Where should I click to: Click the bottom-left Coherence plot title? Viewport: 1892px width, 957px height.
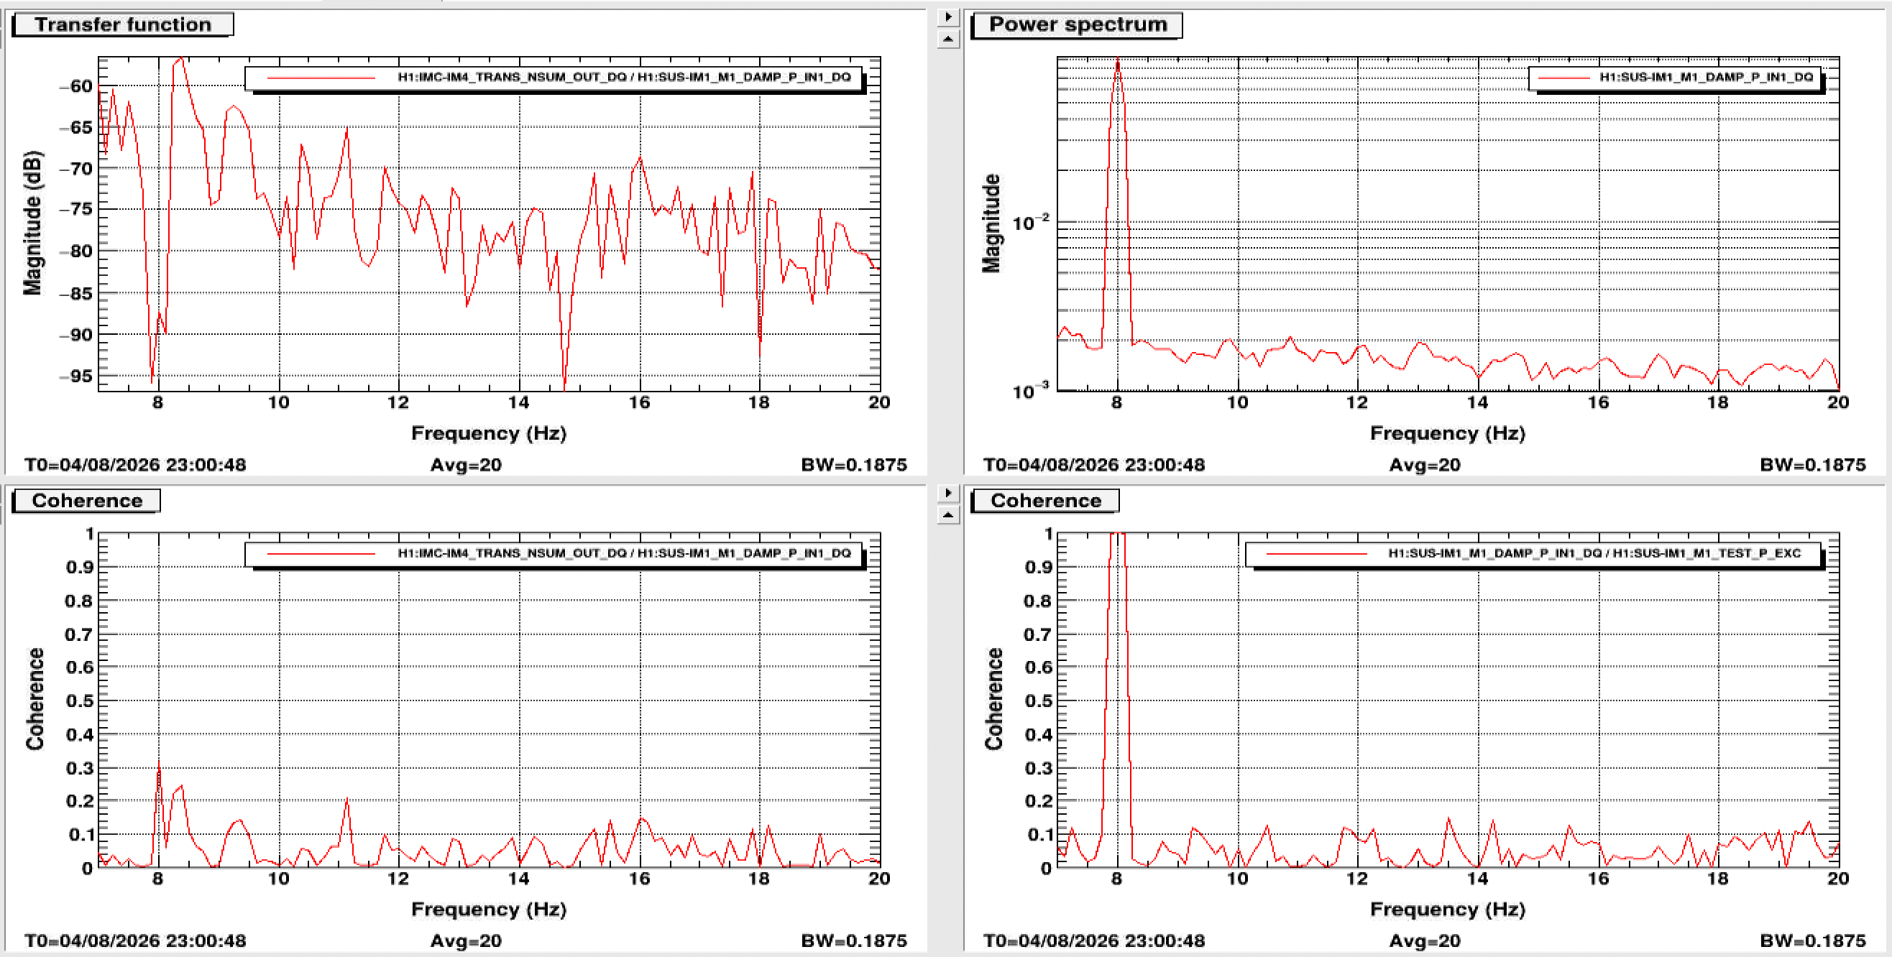87,501
